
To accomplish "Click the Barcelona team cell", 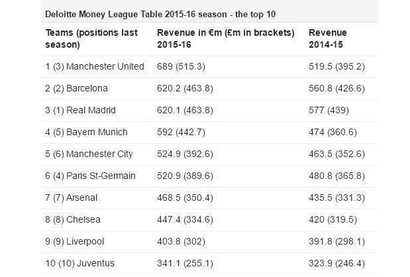I will (77, 88).
